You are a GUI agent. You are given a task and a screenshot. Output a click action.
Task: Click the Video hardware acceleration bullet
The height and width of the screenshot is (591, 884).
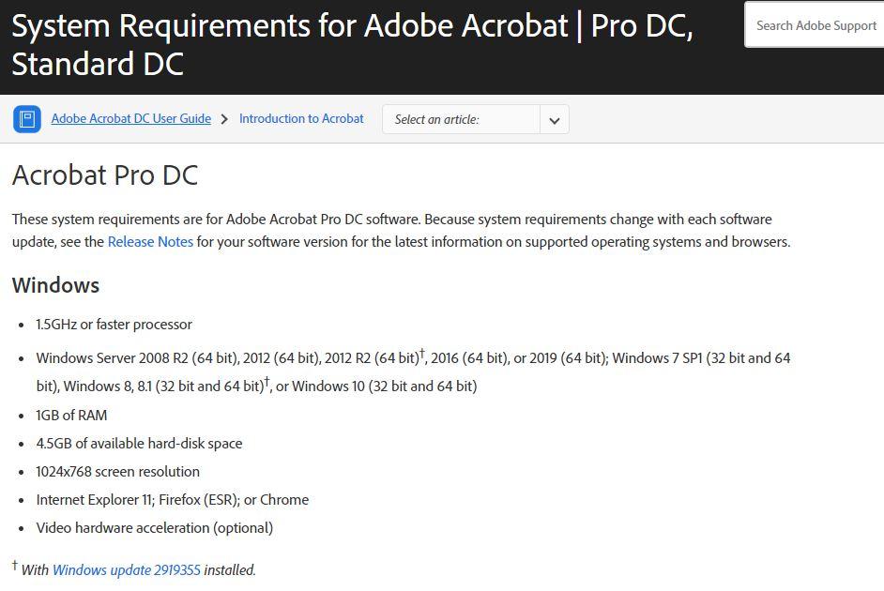click(x=154, y=527)
